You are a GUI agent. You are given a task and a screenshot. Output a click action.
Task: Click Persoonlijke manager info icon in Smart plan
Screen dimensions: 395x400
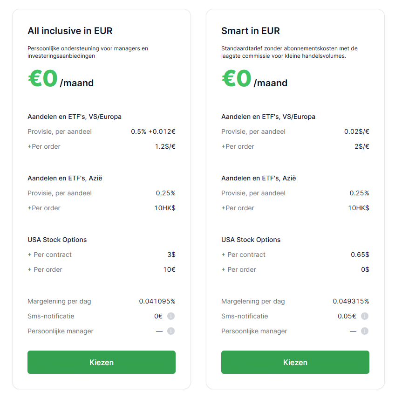(365, 331)
